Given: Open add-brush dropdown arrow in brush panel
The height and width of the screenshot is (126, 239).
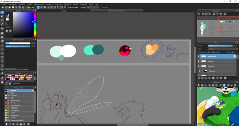Looking at the screenshot, I should [x=15, y=124].
